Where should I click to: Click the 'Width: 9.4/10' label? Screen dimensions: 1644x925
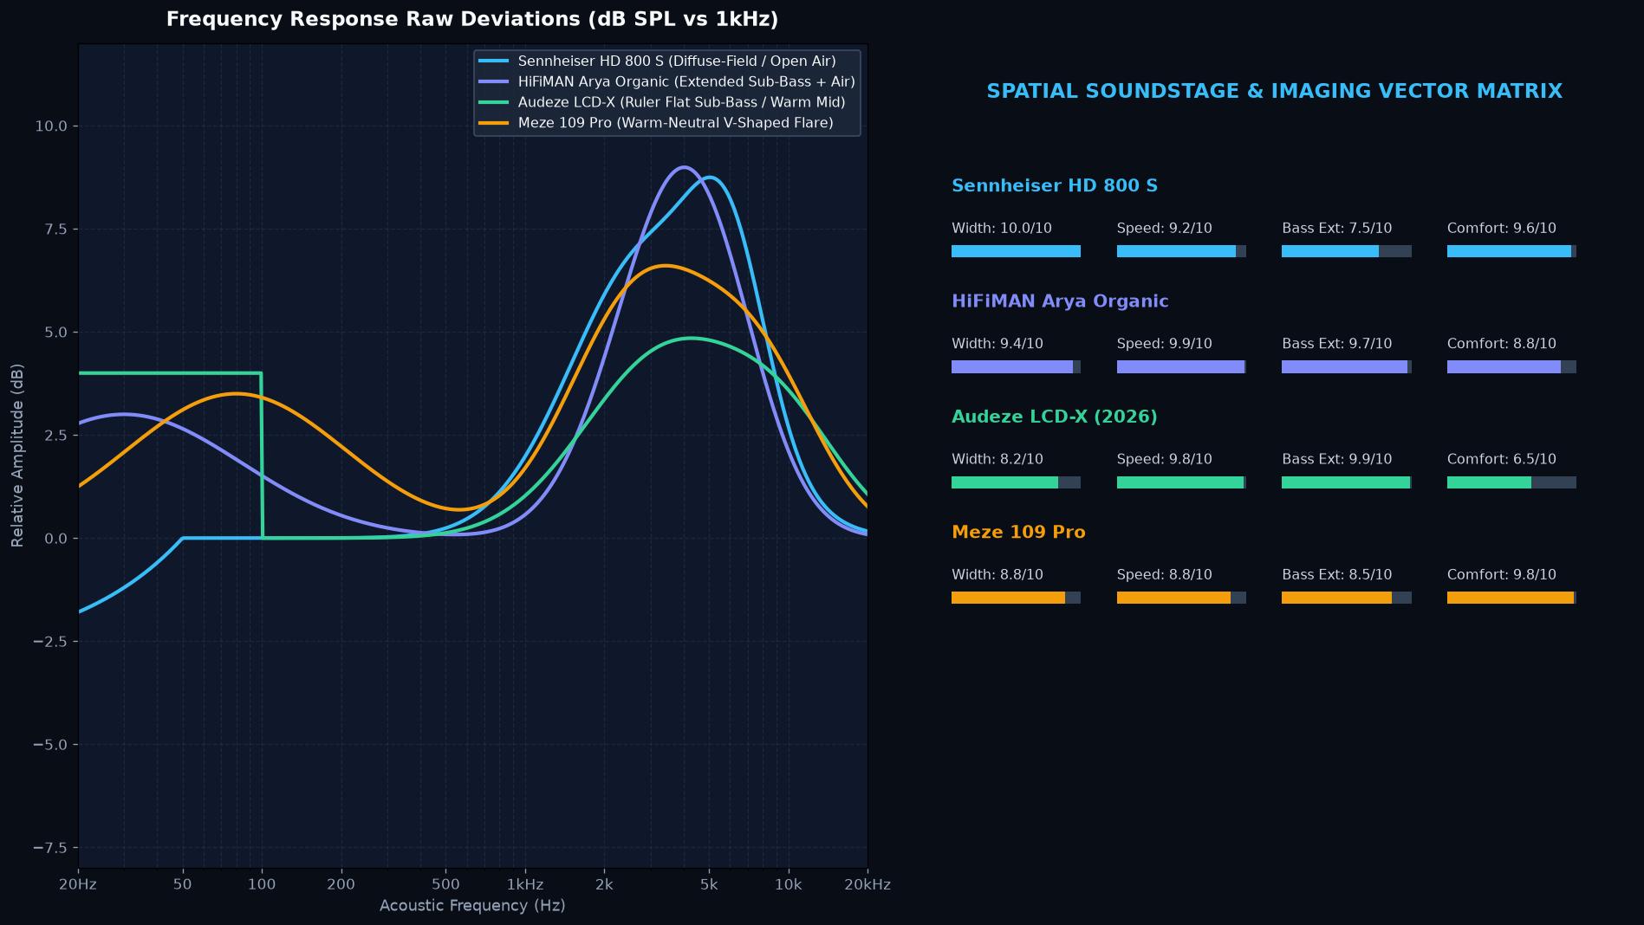997,344
